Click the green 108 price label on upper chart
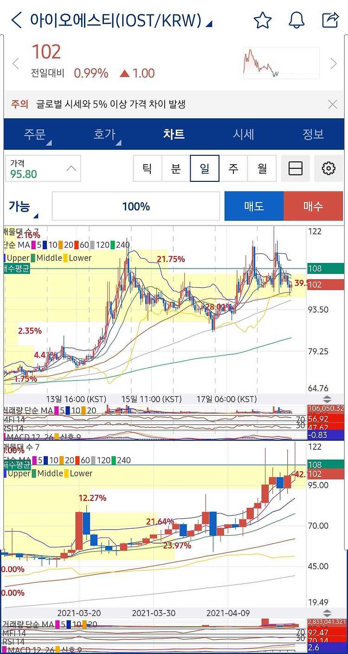Screen dimensions: 348x654 [x=326, y=268]
